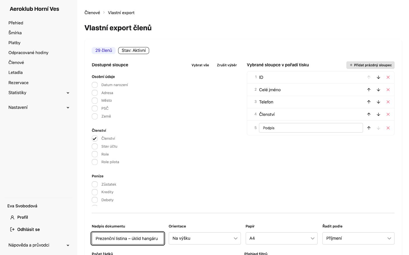The width and height of the screenshot is (409, 255).
Task: Click the Nadpis dokumentu text field
Action: pos(128,238)
